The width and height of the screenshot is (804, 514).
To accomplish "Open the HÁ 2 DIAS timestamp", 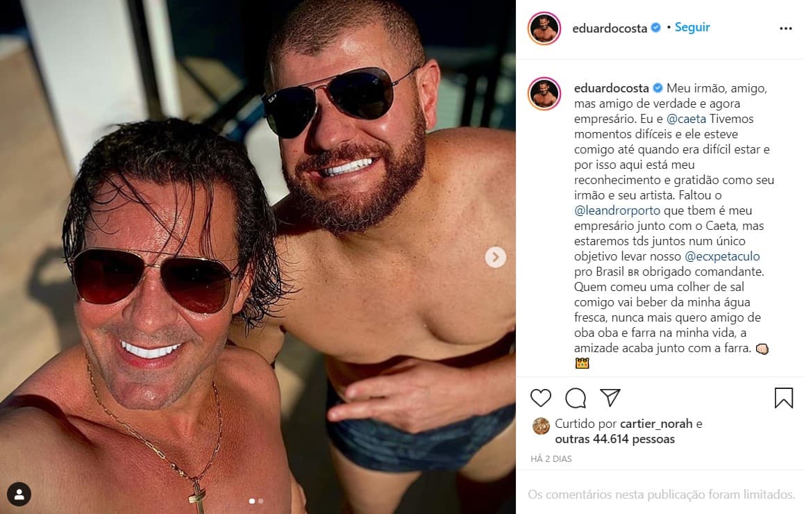I will (551, 459).
